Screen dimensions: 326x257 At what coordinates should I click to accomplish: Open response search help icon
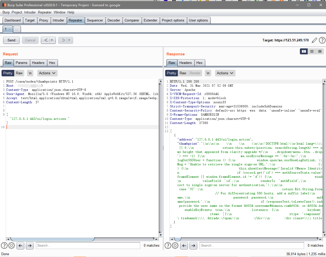168,245
